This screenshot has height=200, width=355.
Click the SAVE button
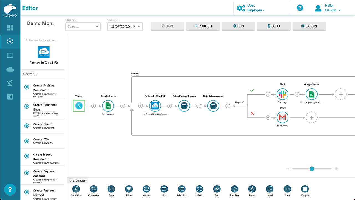click(x=168, y=26)
